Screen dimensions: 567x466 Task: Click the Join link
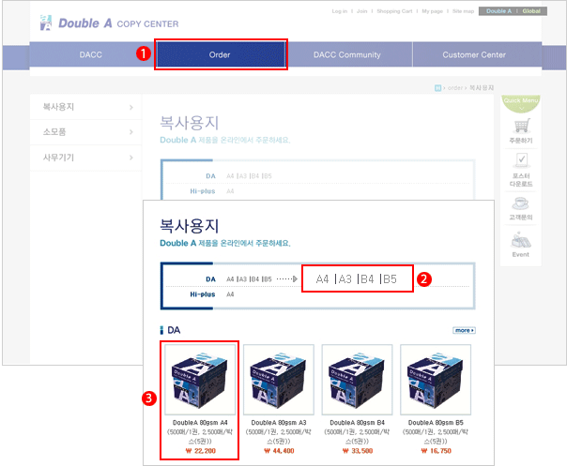click(362, 11)
